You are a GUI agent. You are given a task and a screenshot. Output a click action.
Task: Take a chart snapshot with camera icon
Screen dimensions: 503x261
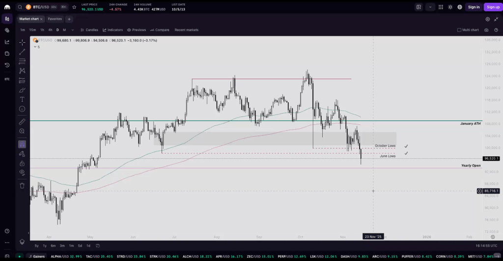pyautogui.click(x=486, y=30)
